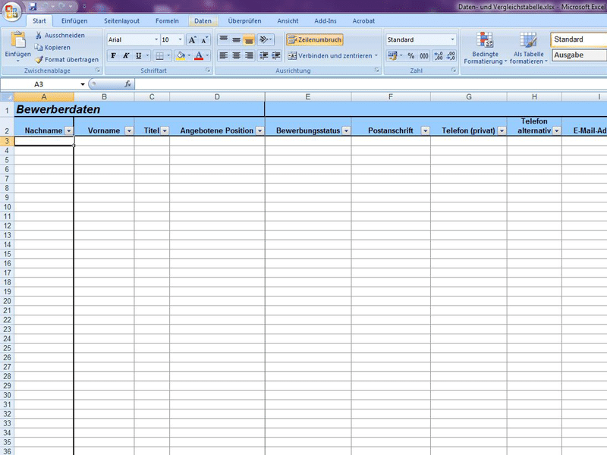
Task: Toggle Zeilenumbruch wrap text
Action: [x=315, y=39]
